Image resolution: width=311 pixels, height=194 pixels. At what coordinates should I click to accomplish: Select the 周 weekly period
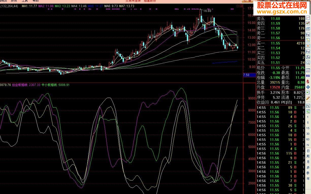pyautogui.click(x=308, y=156)
